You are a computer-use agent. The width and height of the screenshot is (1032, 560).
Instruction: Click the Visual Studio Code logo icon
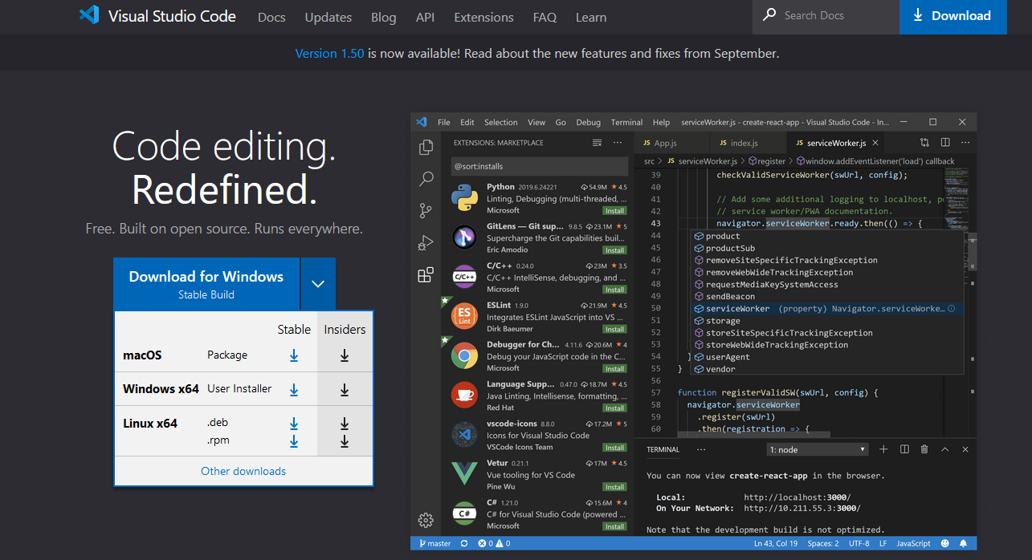(89, 15)
